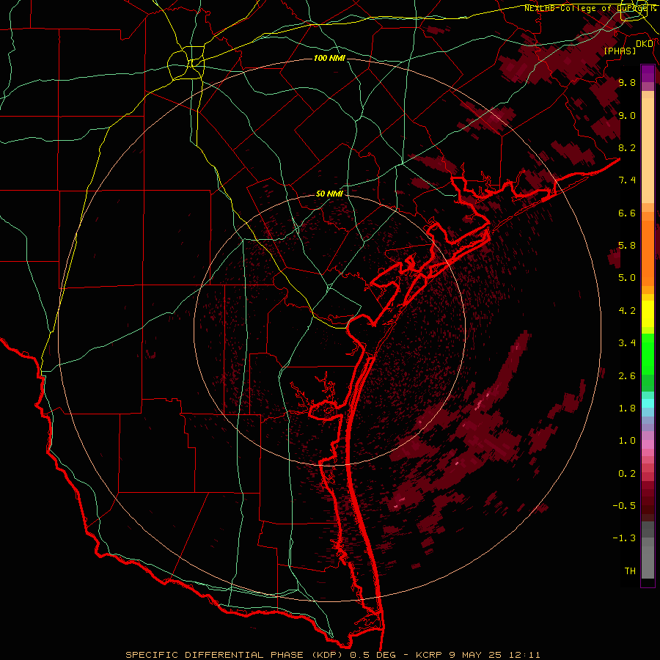Click the 8.2 value on the color scale
The image size is (660, 660).
(x=627, y=147)
